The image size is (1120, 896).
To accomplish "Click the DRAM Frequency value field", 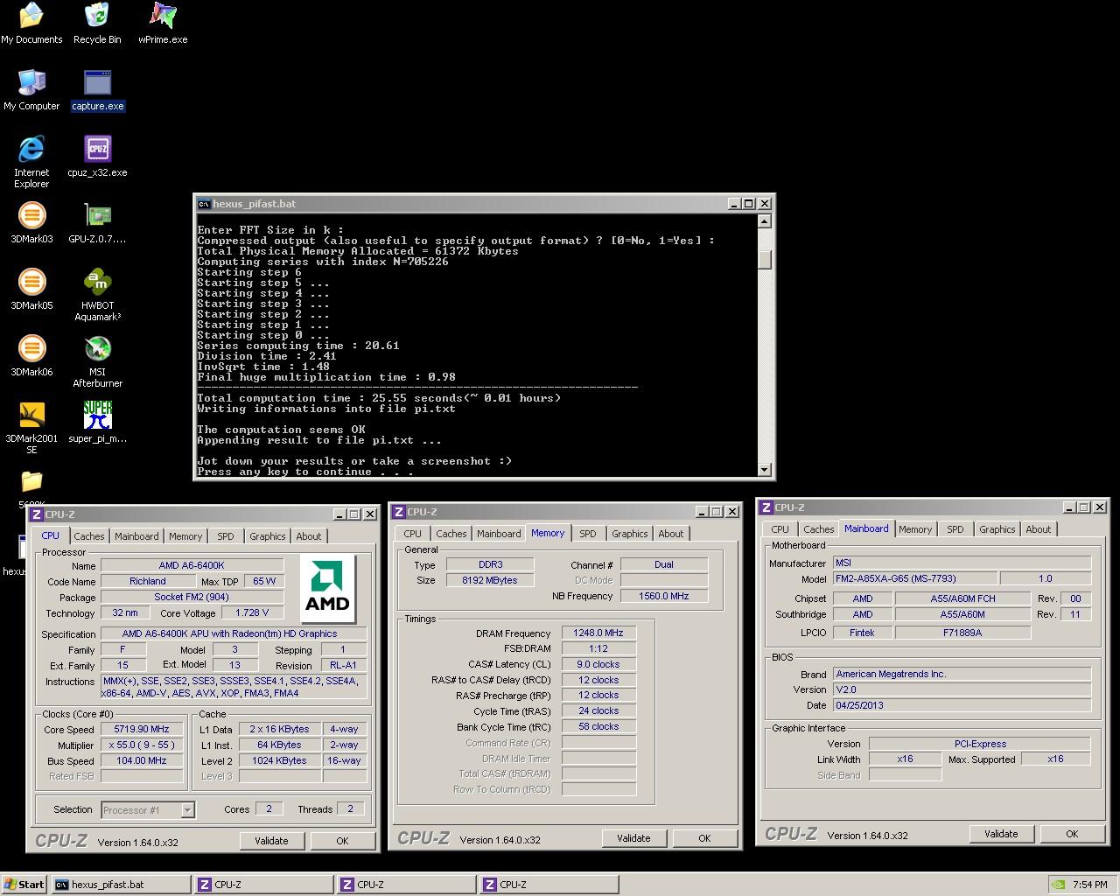I will click(598, 633).
